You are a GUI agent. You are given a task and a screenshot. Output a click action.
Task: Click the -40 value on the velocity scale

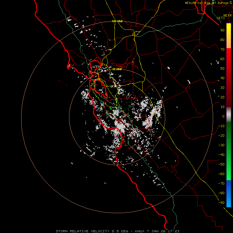(221, 155)
